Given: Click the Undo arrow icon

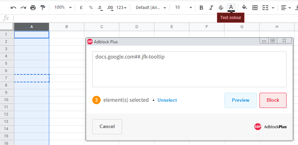Looking at the screenshot, I should coord(14,8).
